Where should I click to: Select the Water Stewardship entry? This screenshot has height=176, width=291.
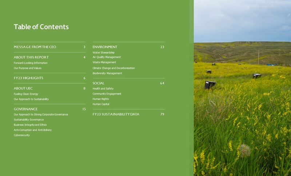click(x=103, y=53)
